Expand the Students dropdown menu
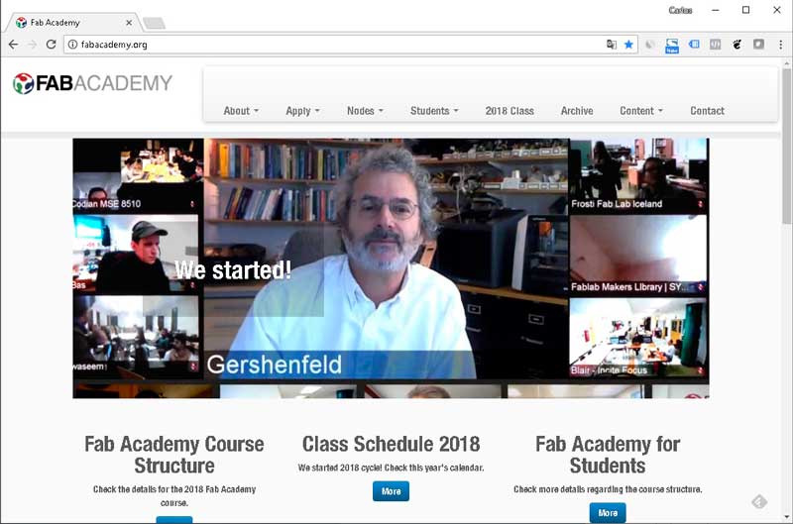This screenshot has height=524, width=793. pos(434,111)
